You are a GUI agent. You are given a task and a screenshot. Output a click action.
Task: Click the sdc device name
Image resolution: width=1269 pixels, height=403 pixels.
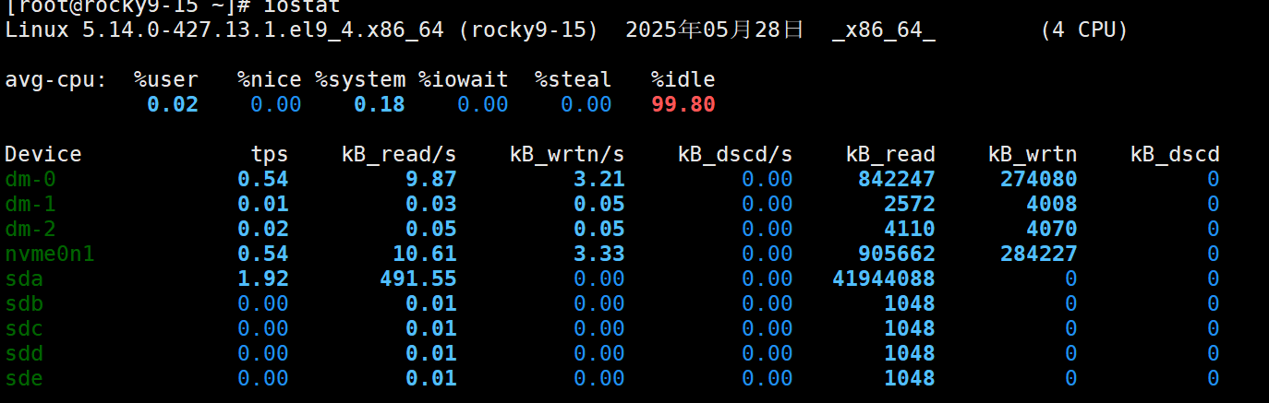[24, 328]
